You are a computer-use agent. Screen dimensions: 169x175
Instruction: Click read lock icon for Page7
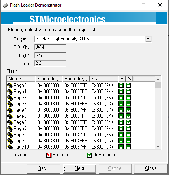(121, 128)
